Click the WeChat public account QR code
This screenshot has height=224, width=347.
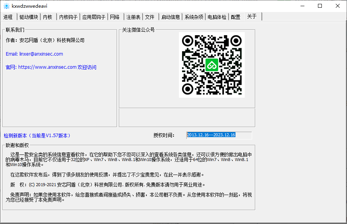[x=211, y=65]
